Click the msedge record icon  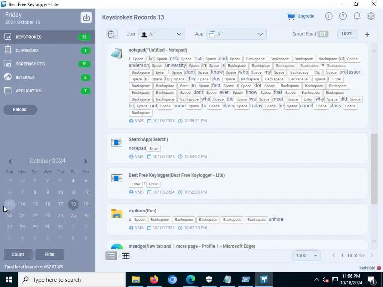pos(117,246)
